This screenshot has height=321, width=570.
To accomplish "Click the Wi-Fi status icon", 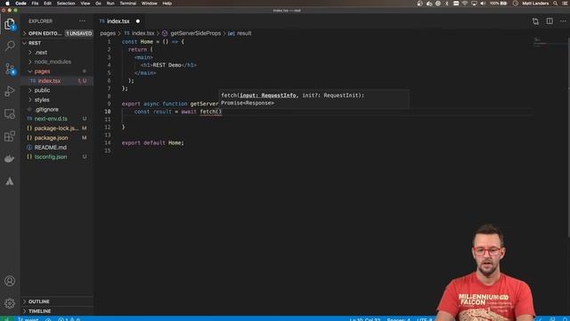I will (x=465, y=4).
